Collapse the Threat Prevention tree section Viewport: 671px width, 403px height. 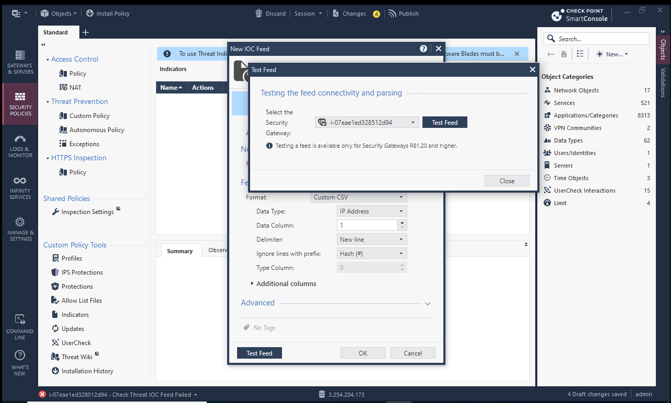tap(48, 102)
